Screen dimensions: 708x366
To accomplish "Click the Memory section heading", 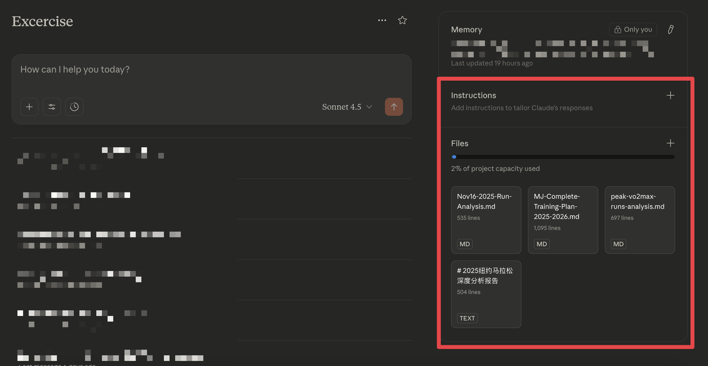I will coord(466,29).
